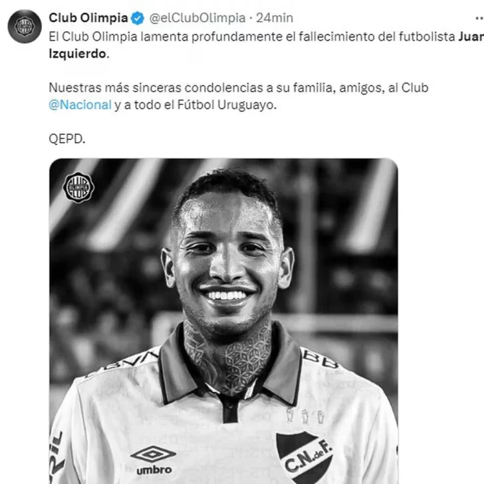Open Club Olimpia profile avatar
This screenshot has height=484, width=484.
click(25, 26)
